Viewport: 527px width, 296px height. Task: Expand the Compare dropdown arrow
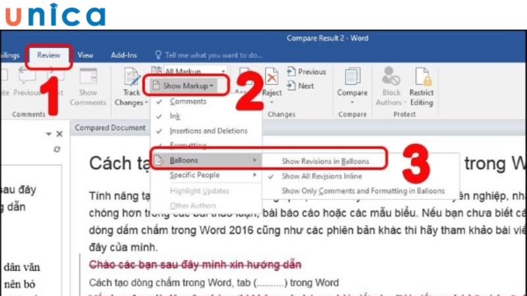[352, 103]
